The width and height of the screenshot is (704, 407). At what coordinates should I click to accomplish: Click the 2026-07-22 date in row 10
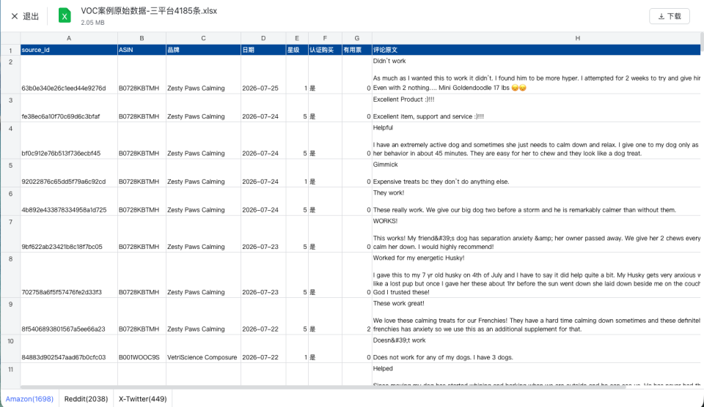point(263,348)
